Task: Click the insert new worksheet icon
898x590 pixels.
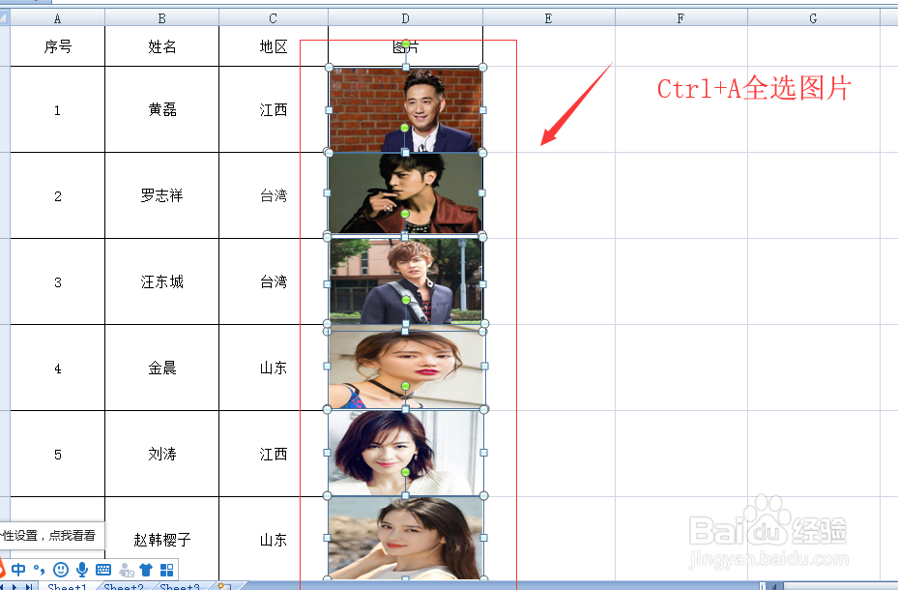Action: coord(222,586)
